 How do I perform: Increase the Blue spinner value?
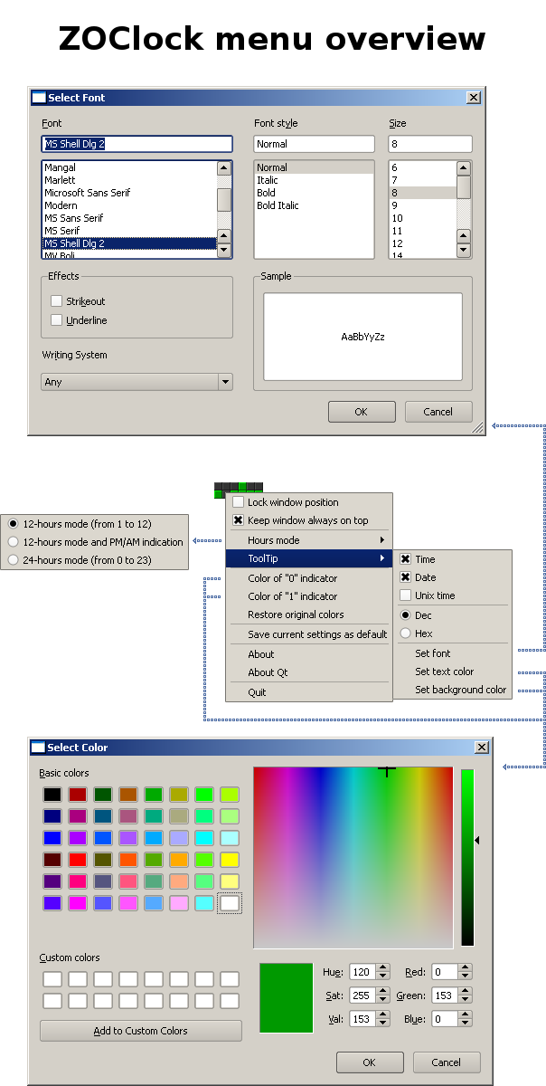click(x=465, y=1015)
